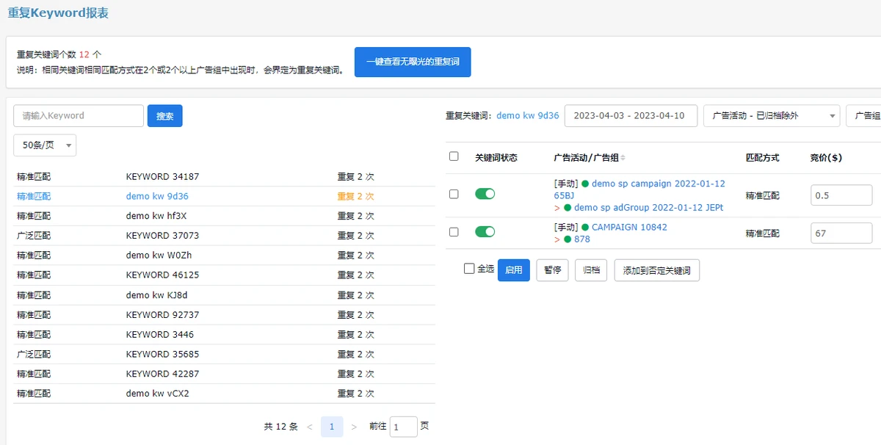The height and width of the screenshot is (445, 881).
Task: Check the table header select-all checkbox
Action: click(x=454, y=156)
